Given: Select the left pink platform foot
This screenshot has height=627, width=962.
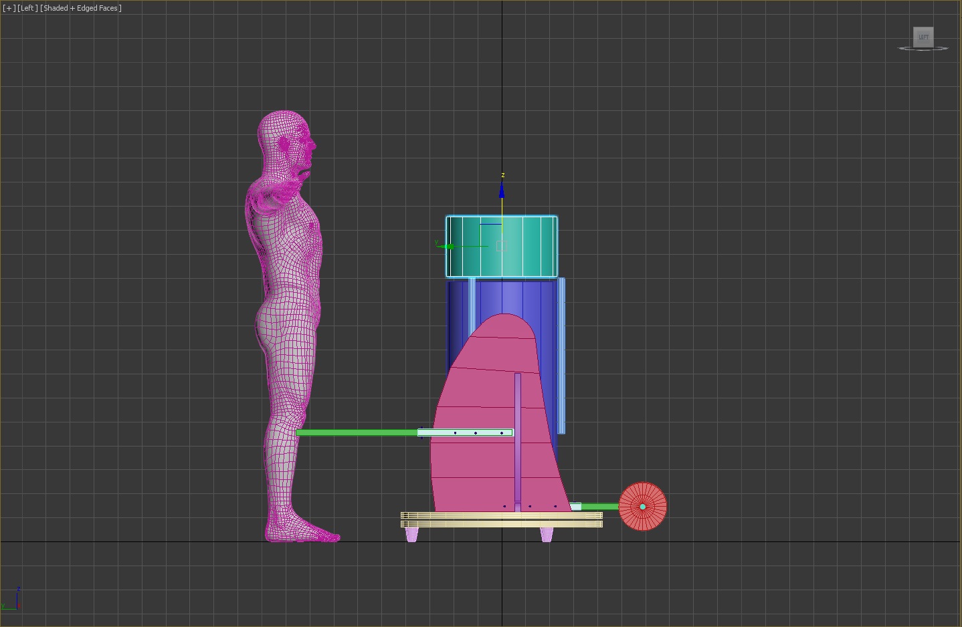Looking at the screenshot, I should pyautogui.click(x=411, y=534).
